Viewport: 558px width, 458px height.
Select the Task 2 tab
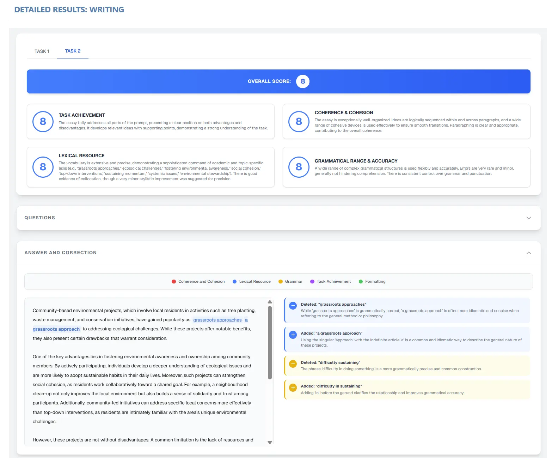pyautogui.click(x=73, y=51)
